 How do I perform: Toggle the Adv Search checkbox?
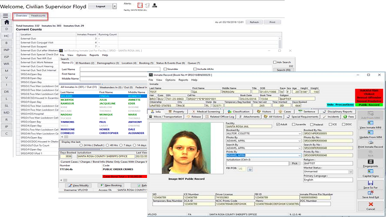pos(275,62)
